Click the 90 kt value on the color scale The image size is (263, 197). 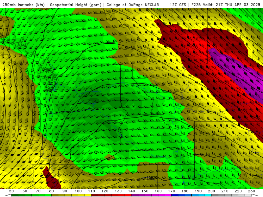click(65, 191)
